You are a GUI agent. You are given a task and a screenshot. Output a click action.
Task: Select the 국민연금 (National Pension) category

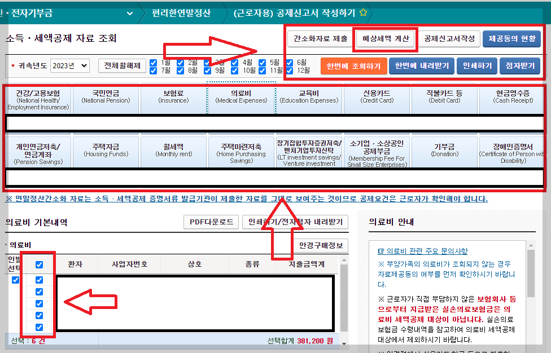click(106, 99)
